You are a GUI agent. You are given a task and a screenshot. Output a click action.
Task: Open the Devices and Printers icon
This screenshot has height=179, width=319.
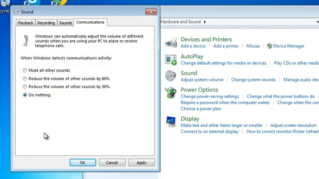[171, 43]
